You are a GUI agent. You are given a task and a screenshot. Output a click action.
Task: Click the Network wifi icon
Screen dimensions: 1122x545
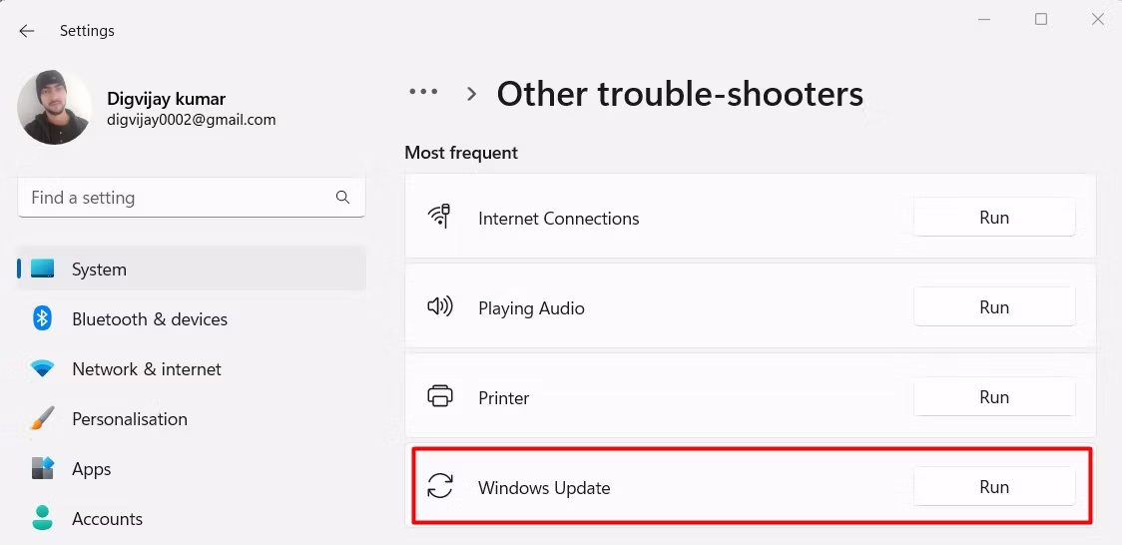click(42, 369)
